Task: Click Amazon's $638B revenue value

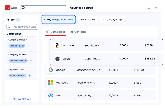Action: [149, 45]
